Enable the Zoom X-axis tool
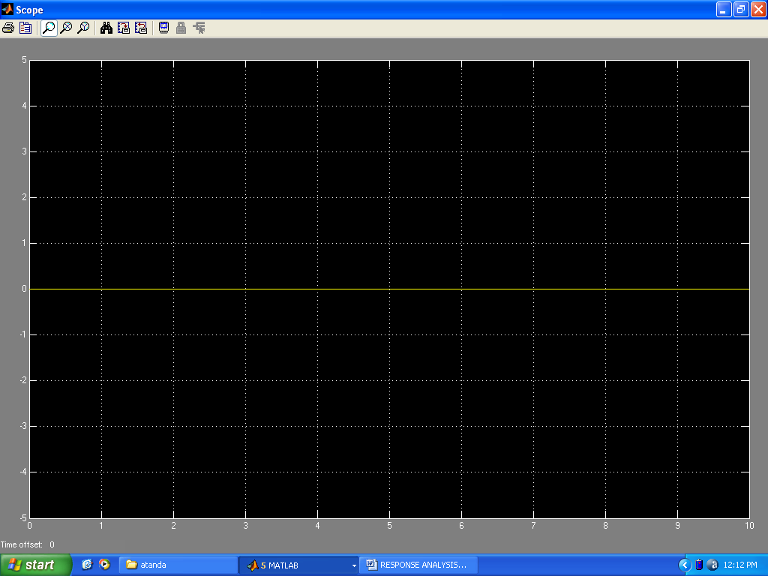 (66, 28)
